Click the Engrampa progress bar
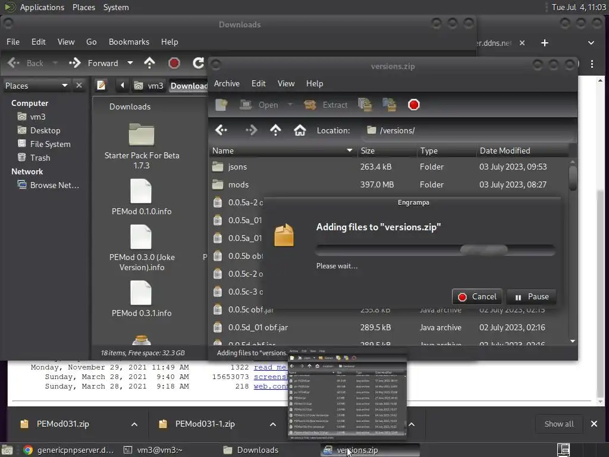 click(435, 250)
